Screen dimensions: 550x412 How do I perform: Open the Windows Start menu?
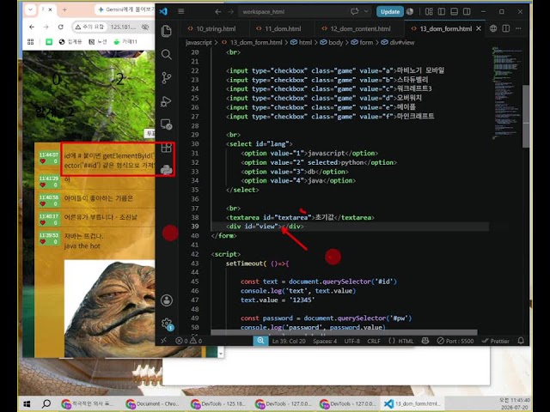click(27, 404)
